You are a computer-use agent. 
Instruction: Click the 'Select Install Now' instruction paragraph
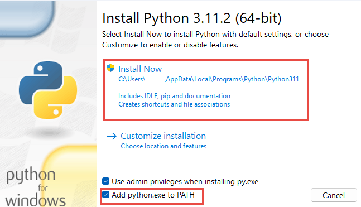pos(215,40)
